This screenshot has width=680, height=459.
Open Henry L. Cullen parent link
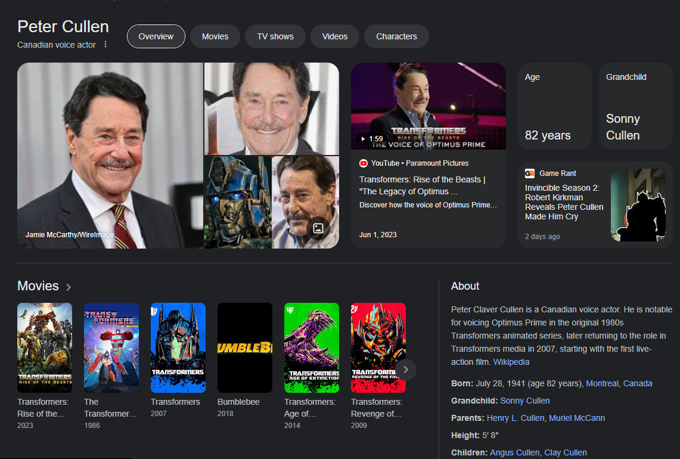click(x=515, y=418)
